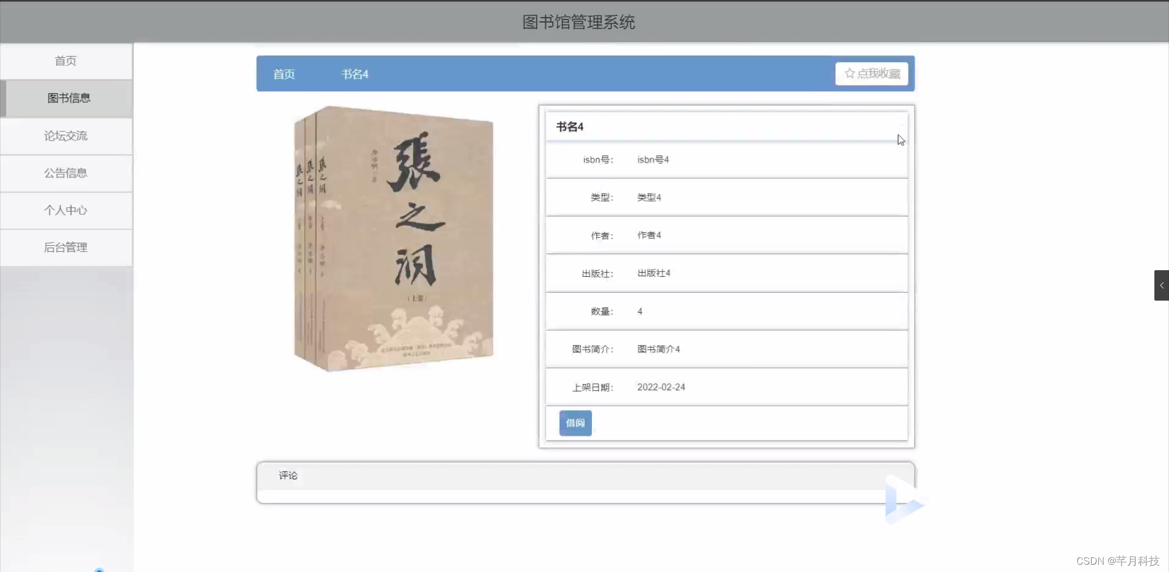Click the 图书馆管理系统 page title
This screenshot has height=572, width=1169.
(x=578, y=22)
